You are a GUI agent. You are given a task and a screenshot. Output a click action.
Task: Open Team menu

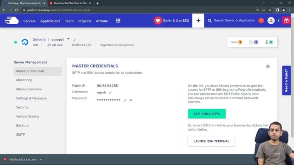(x=69, y=21)
